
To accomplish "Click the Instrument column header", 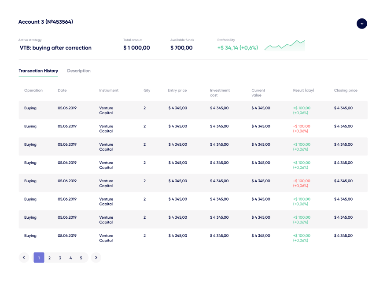I will pyautogui.click(x=109, y=90).
